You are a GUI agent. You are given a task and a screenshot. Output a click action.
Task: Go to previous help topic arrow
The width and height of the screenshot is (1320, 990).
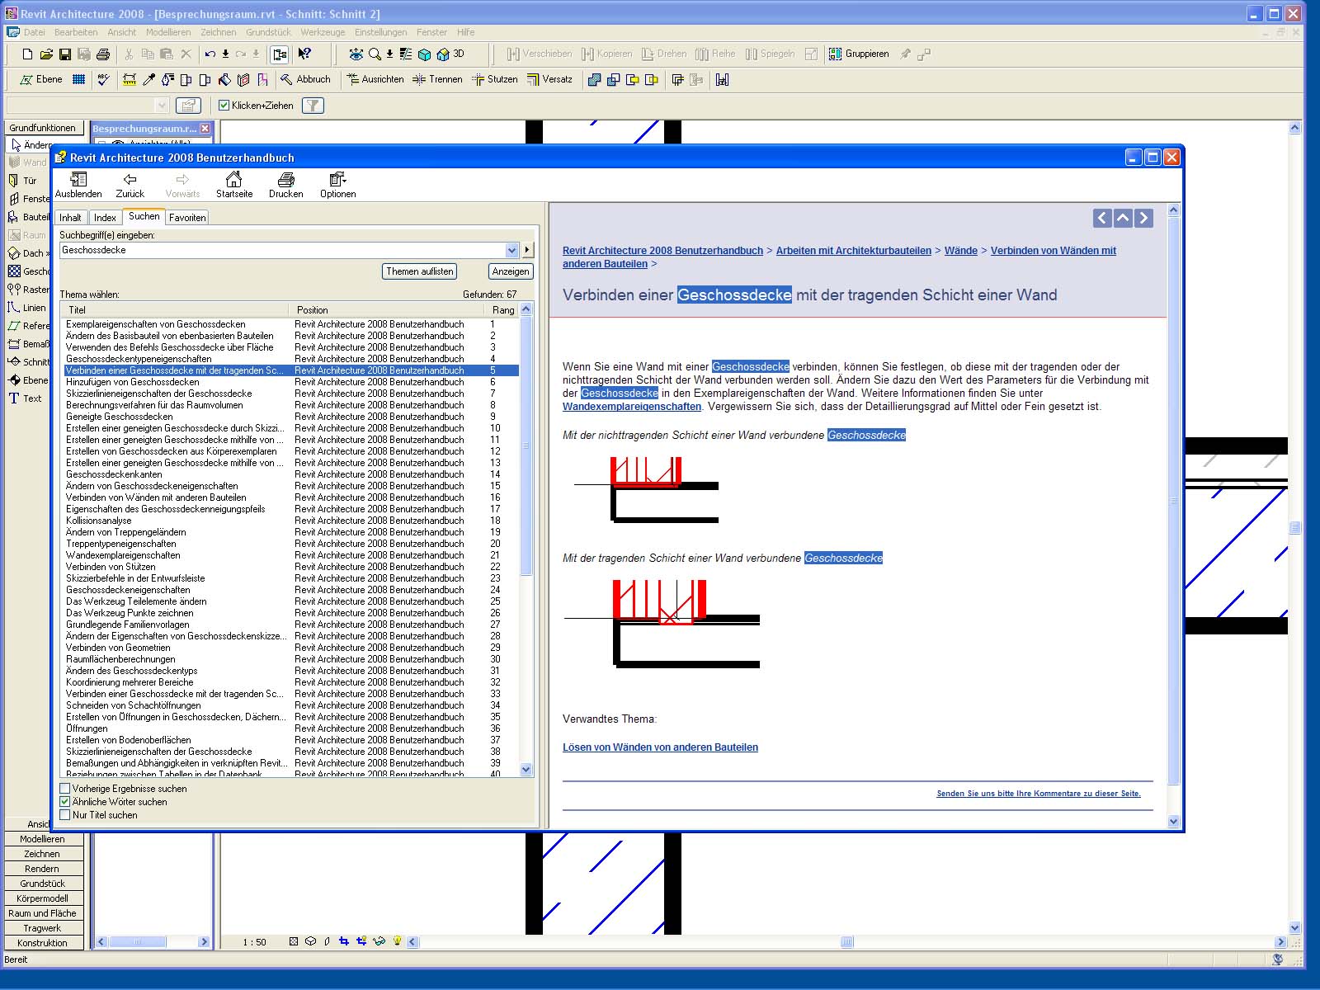click(x=1102, y=218)
